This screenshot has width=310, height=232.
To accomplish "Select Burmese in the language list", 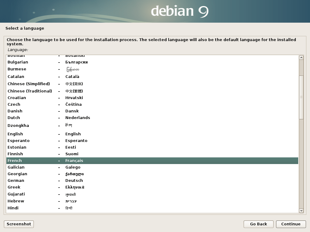I will (x=152, y=69).
